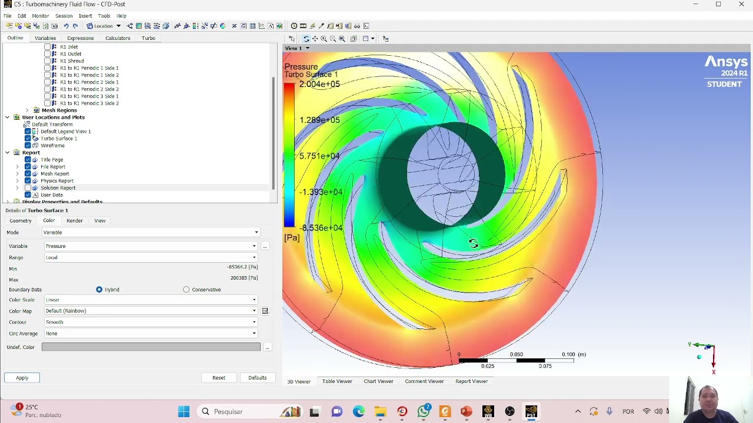Click the Undo arrow in the toolbar
This screenshot has height=423, width=753.
(x=66, y=26)
